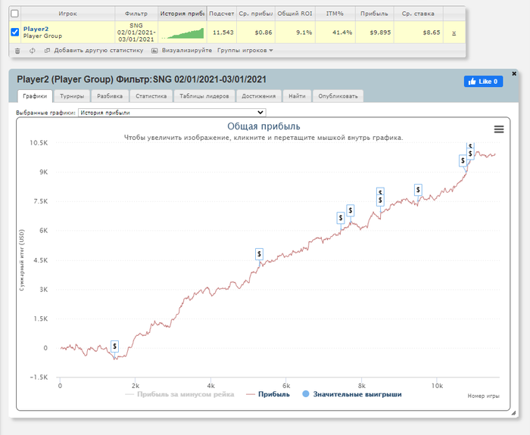The height and width of the screenshot is (435, 530).
Task: Switch to the Графики tab
Action: coord(35,96)
